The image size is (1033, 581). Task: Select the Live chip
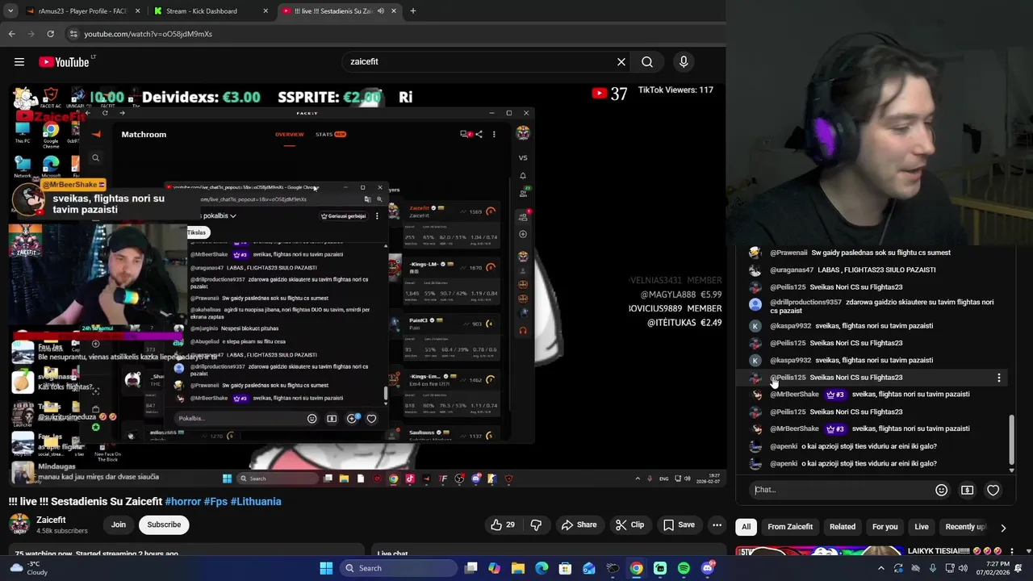pyautogui.click(x=922, y=527)
